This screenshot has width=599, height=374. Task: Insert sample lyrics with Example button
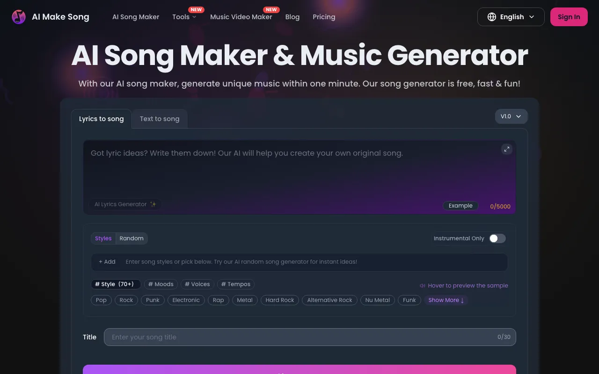pos(460,206)
